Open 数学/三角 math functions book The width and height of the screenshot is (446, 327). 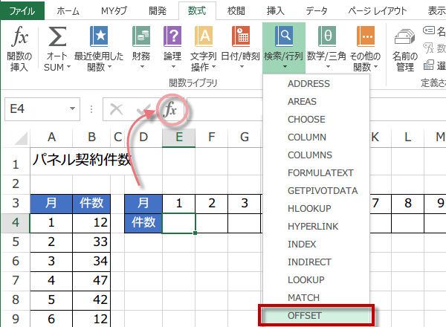(326, 48)
